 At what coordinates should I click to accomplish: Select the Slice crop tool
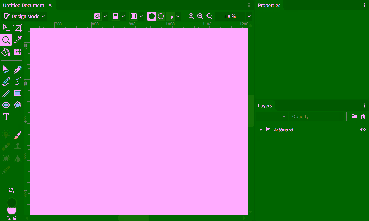tap(18, 28)
